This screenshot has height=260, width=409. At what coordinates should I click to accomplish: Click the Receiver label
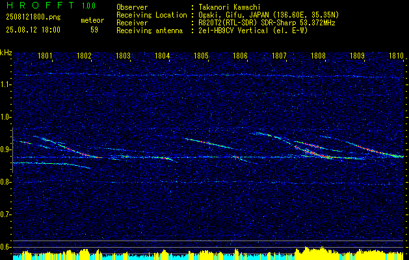click(132, 23)
